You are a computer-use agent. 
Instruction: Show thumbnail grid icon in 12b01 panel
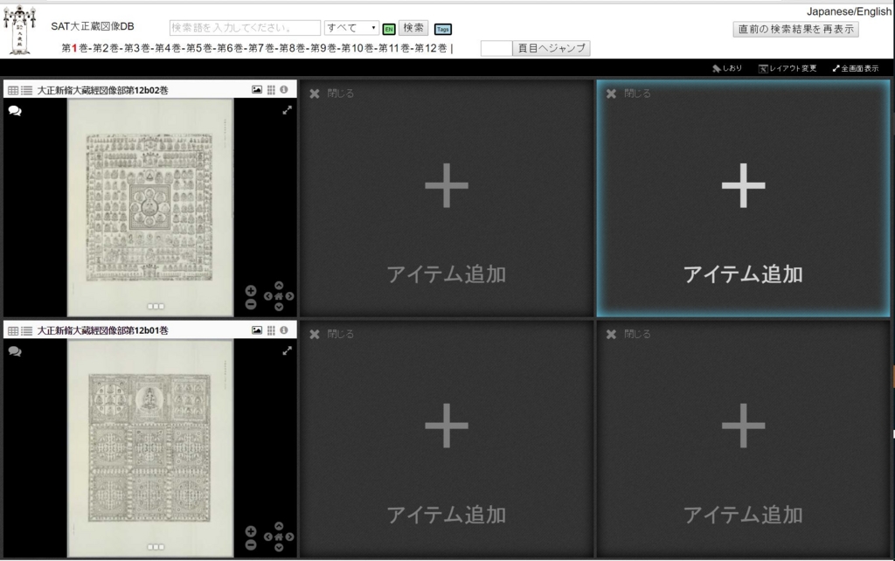click(271, 329)
